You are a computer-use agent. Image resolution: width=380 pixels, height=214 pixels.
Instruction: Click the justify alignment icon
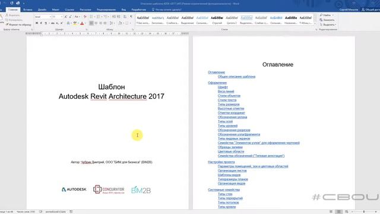pos(105,23)
